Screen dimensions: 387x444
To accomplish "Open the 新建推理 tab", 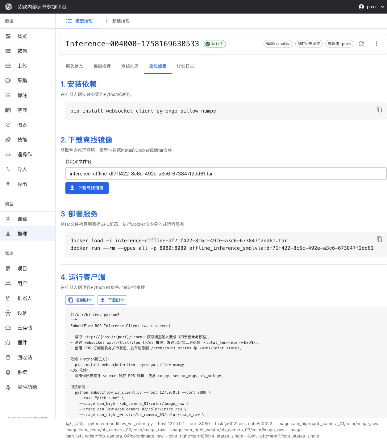I will coord(117,21).
